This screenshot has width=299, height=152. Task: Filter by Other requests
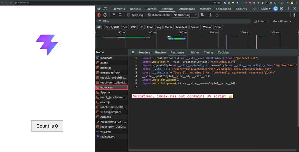click(x=218, y=27)
